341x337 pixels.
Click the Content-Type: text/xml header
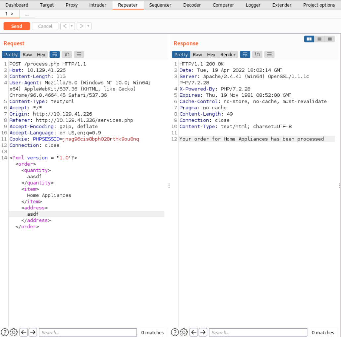point(42,101)
